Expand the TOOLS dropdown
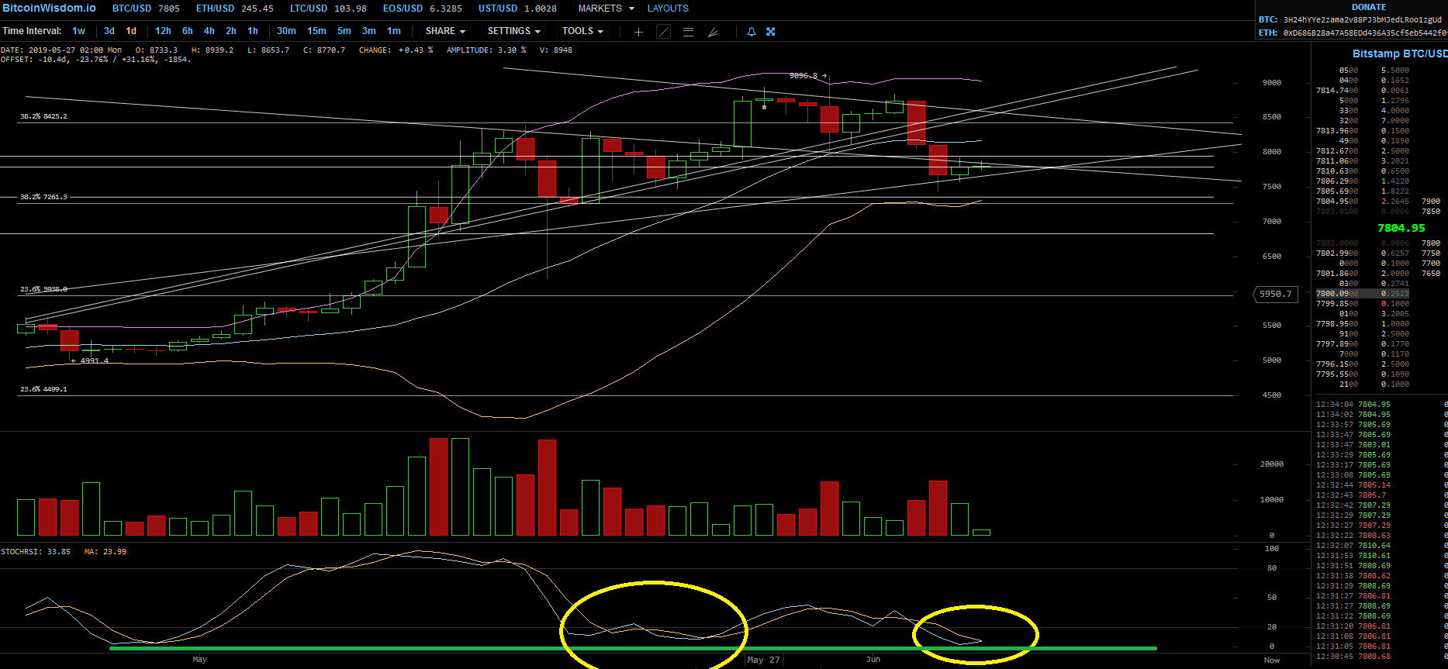This screenshot has height=669, width=1448. pyautogui.click(x=582, y=31)
